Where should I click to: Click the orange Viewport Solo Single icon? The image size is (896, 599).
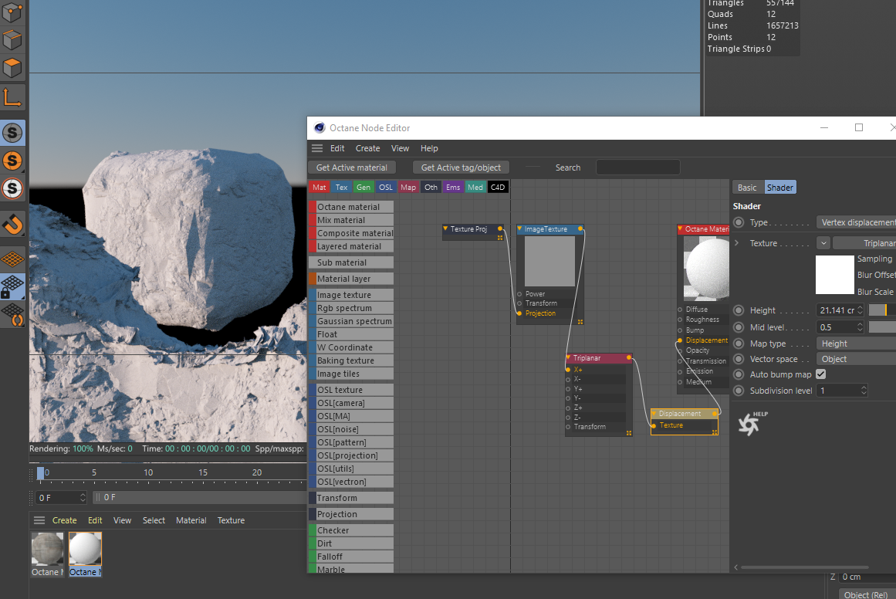(x=12, y=161)
